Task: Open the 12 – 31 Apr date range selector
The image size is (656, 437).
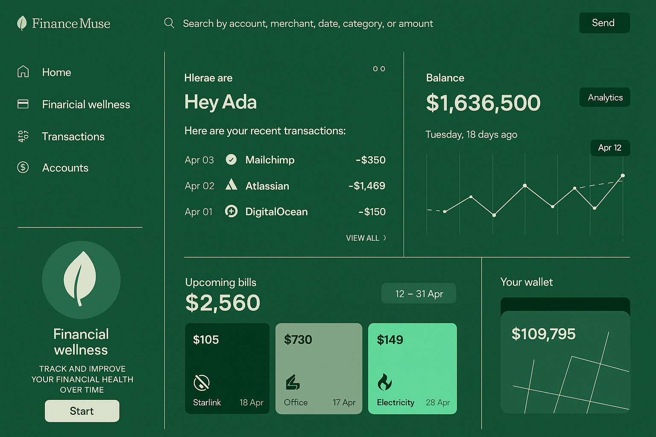Action: point(419,294)
